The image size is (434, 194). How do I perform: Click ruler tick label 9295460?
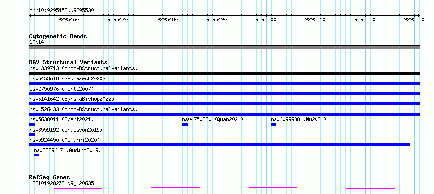coord(69,19)
